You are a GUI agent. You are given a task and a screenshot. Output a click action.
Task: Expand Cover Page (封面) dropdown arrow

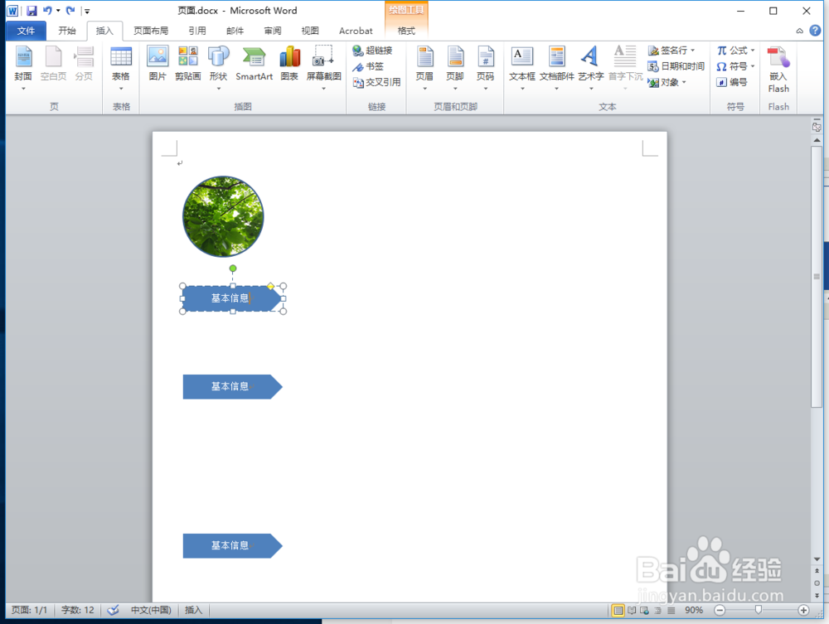pos(23,88)
